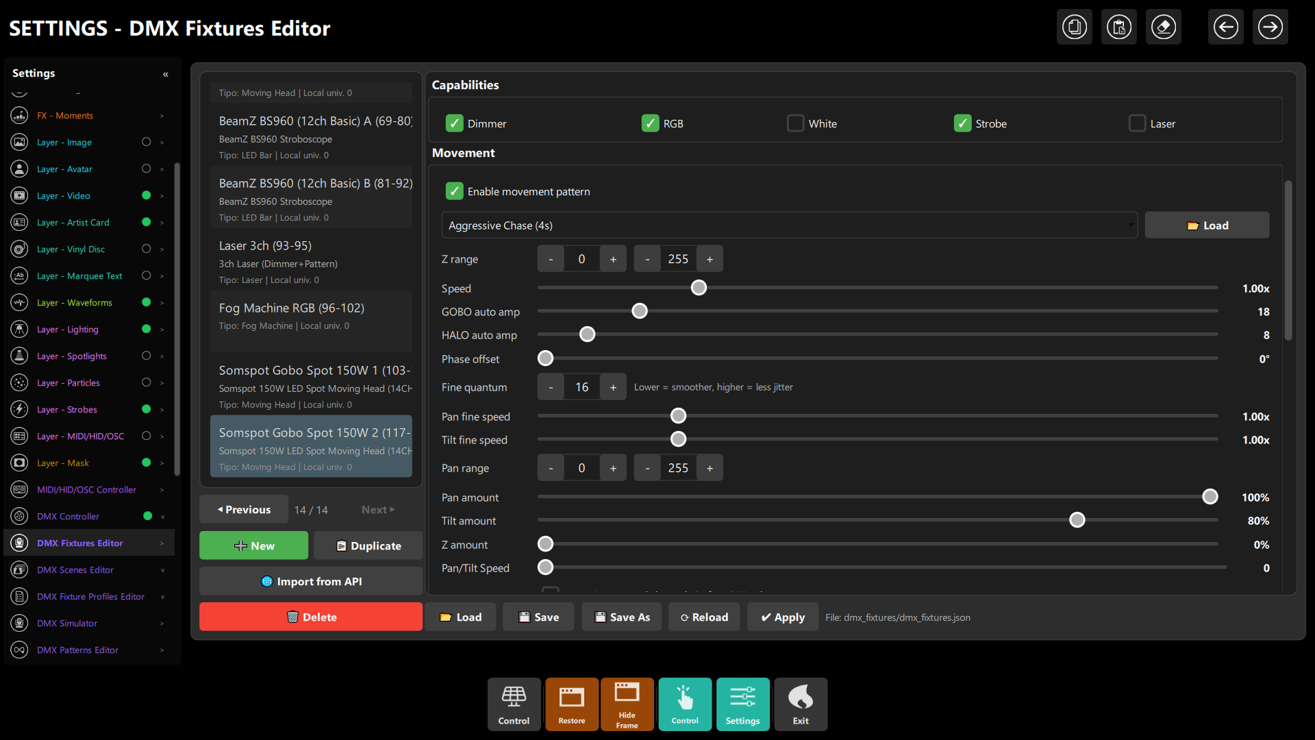
Task: Collapse the Settings sidebar chevron
Action: (166, 74)
